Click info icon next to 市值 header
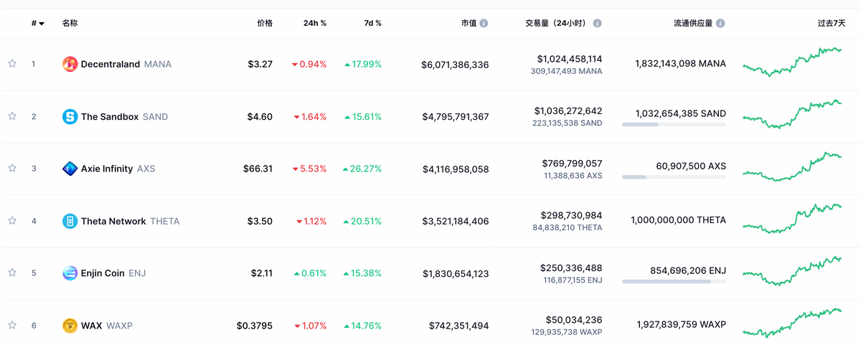Image resolution: width=861 pixels, height=345 pixels. (x=484, y=23)
